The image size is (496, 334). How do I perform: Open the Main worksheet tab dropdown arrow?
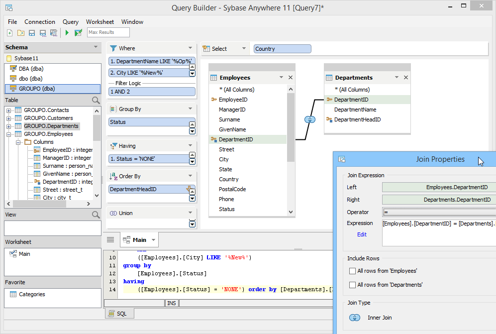point(153,240)
